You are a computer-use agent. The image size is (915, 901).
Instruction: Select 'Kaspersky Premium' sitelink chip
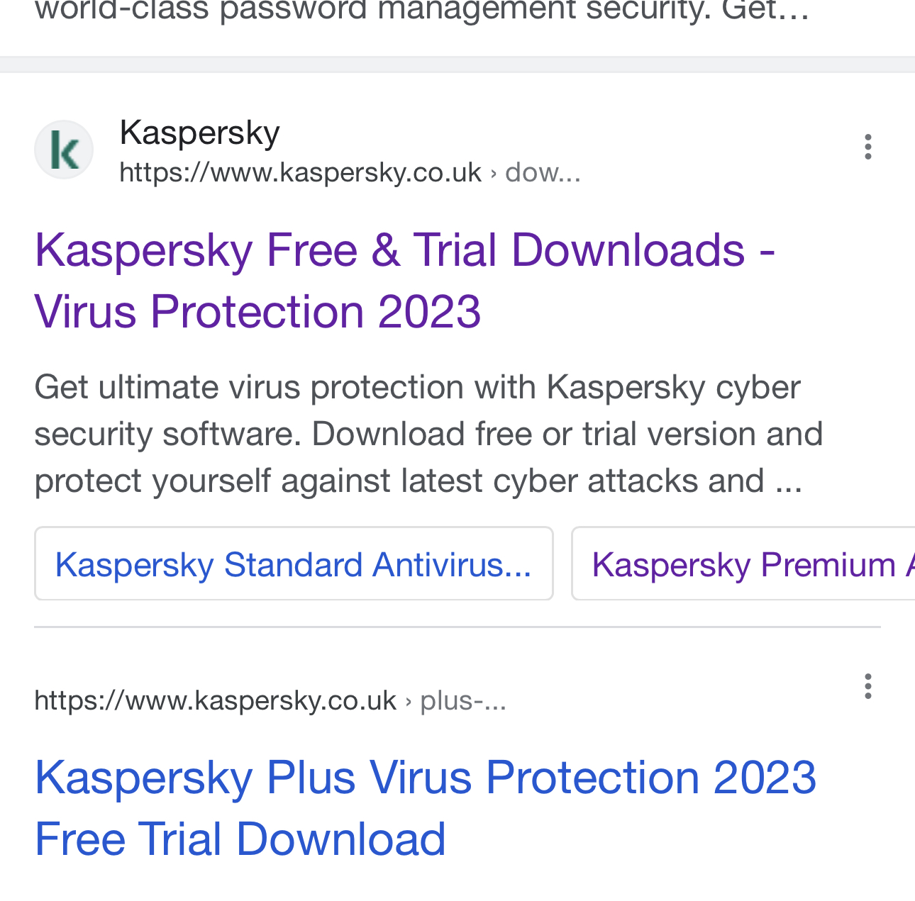(x=745, y=564)
